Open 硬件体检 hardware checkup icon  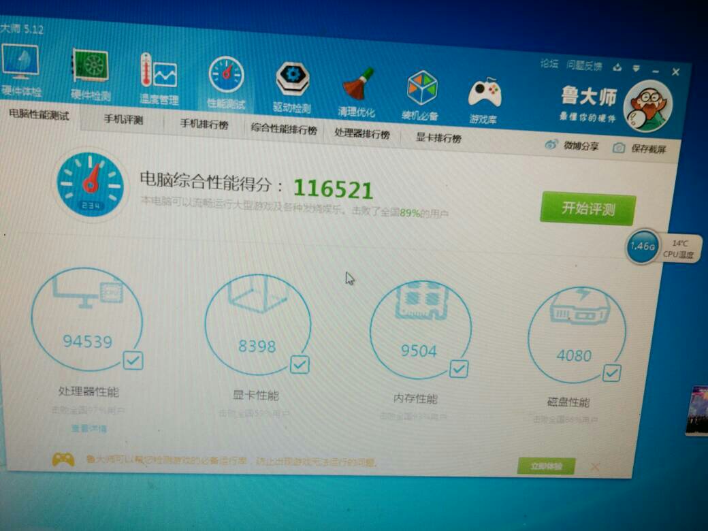coord(20,63)
